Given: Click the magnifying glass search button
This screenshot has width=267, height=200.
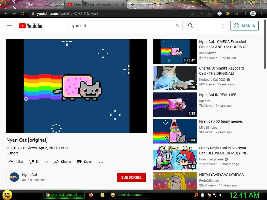Looking at the screenshot, I should pyautogui.click(x=191, y=26).
